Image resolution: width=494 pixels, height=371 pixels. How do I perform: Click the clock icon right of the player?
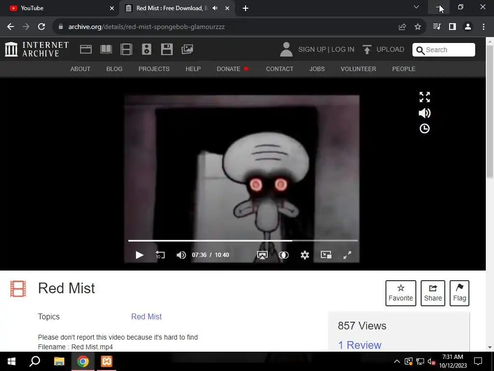[425, 128]
